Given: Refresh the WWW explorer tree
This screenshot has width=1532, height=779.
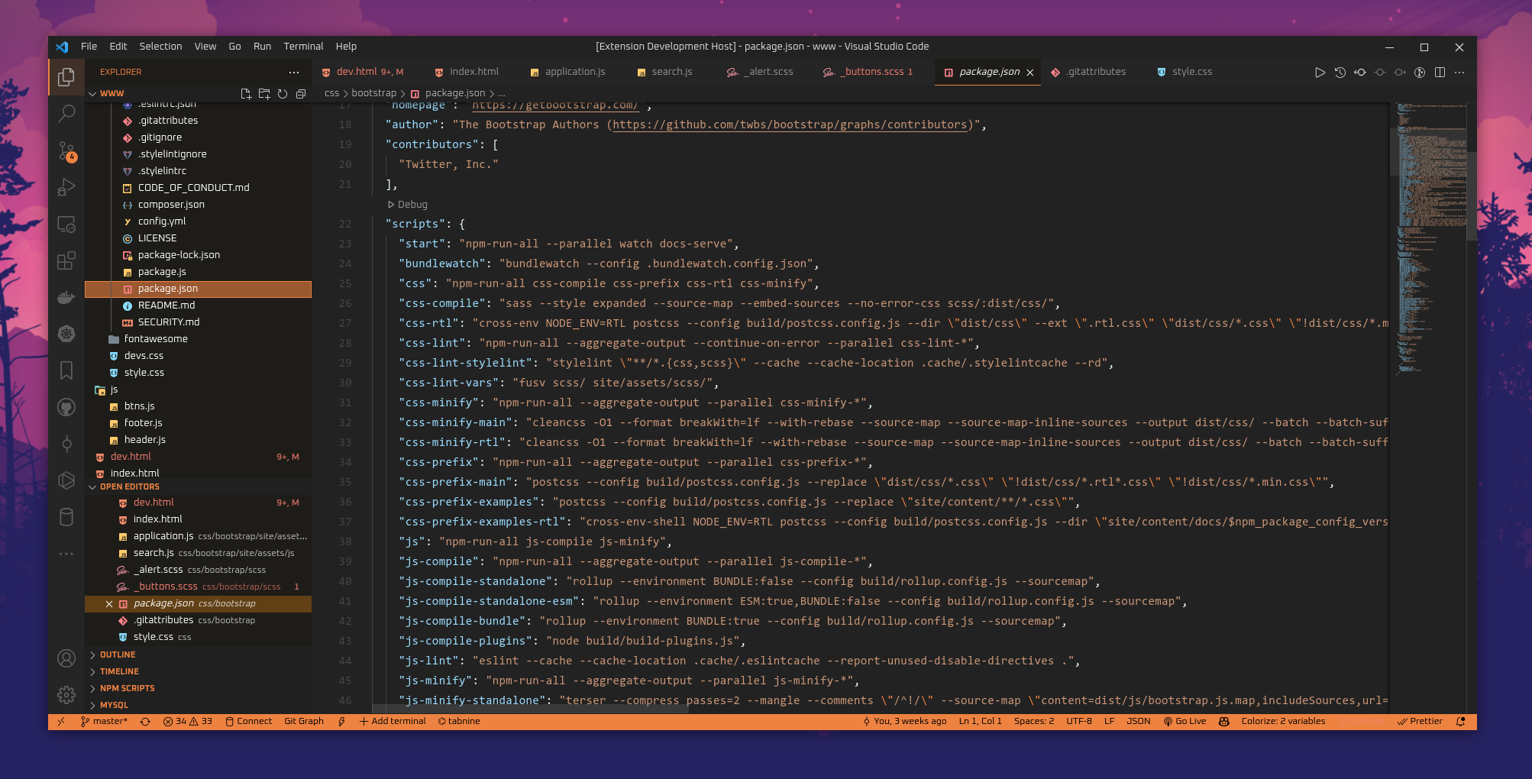Looking at the screenshot, I should 283,93.
